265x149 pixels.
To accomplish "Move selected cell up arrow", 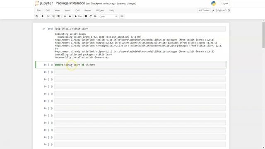I will pos(65,16).
